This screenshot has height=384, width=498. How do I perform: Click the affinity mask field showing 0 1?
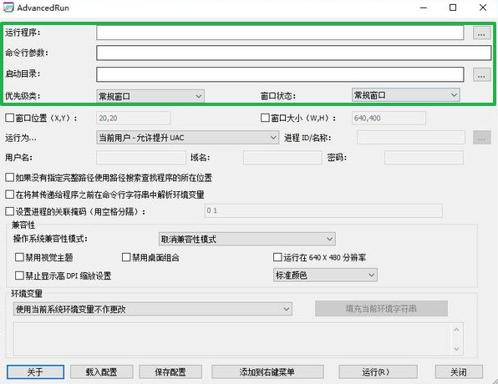[x=323, y=210]
